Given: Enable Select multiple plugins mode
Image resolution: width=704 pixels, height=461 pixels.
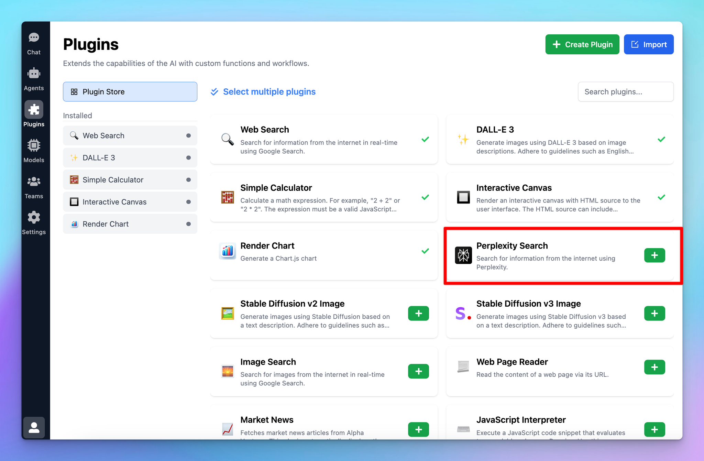Looking at the screenshot, I should pyautogui.click(x=263, y=92).
